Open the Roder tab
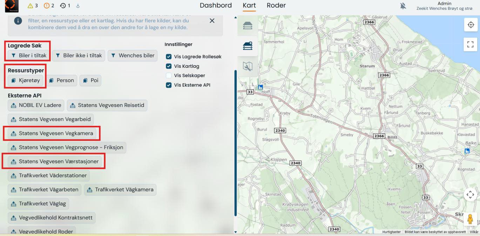 pos(276,5)
